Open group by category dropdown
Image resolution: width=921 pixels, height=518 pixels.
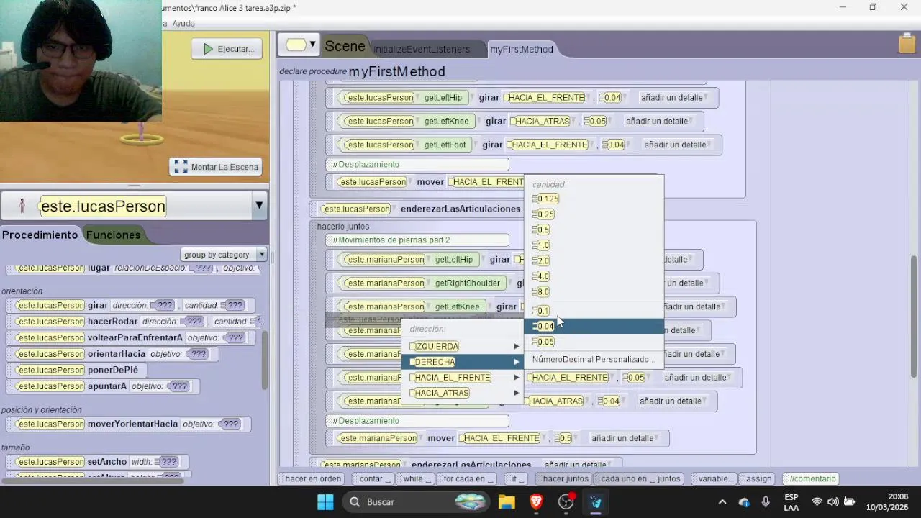224,255
